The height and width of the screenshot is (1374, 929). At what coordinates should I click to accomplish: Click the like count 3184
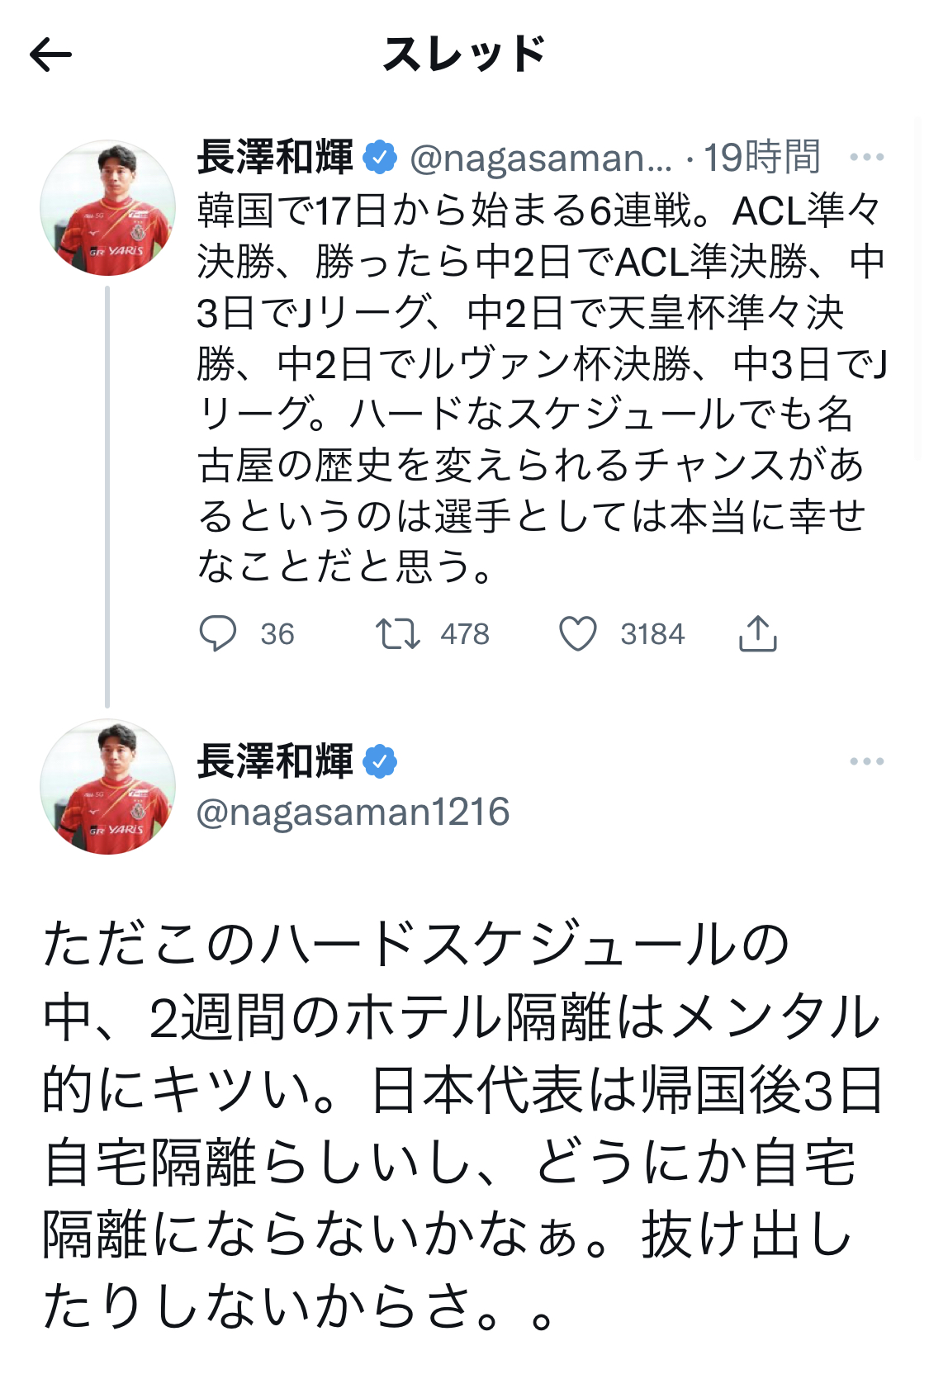click(652, 634)
